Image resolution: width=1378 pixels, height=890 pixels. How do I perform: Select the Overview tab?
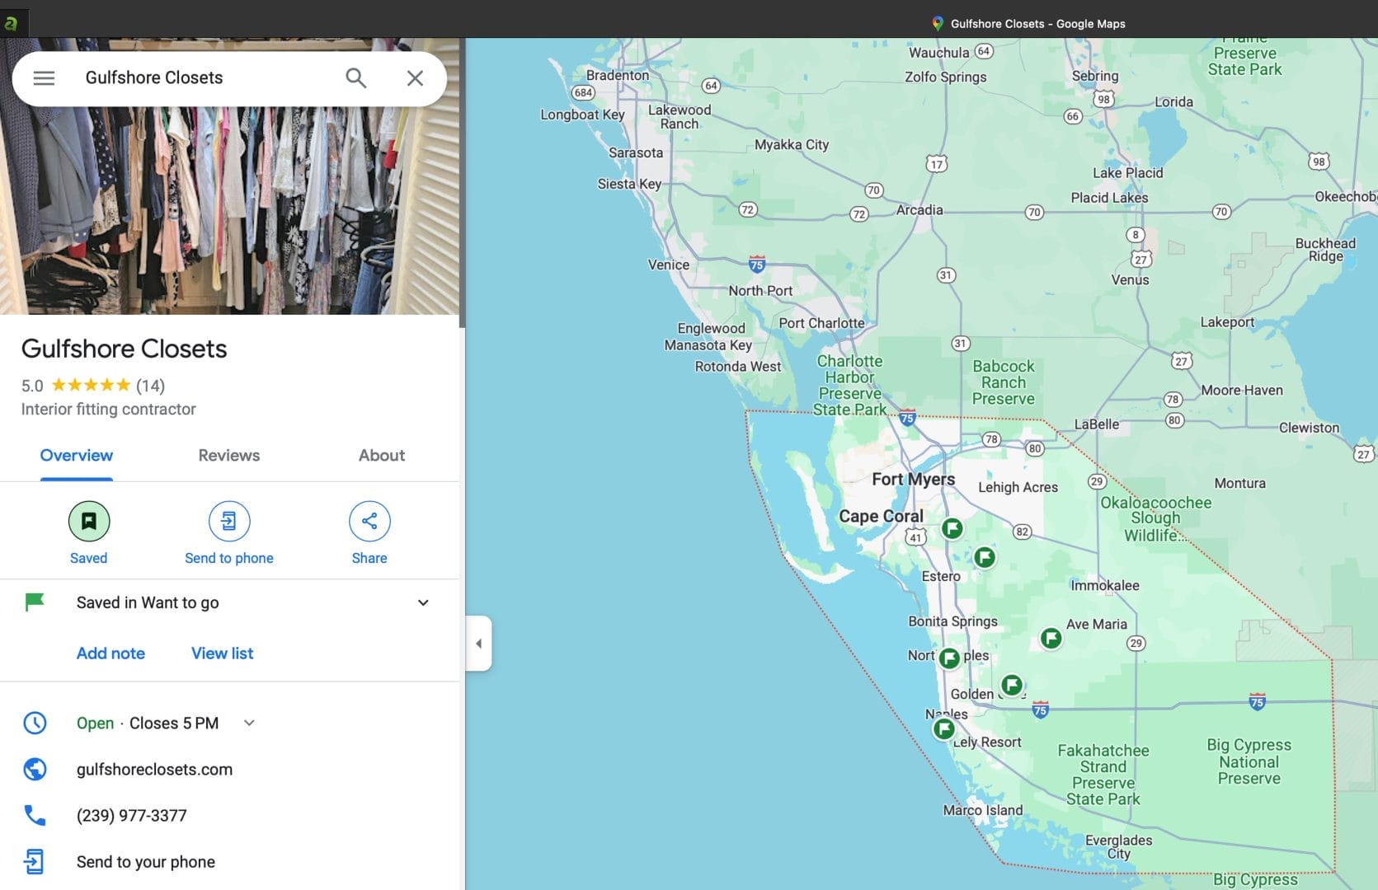tap(77, 456)
